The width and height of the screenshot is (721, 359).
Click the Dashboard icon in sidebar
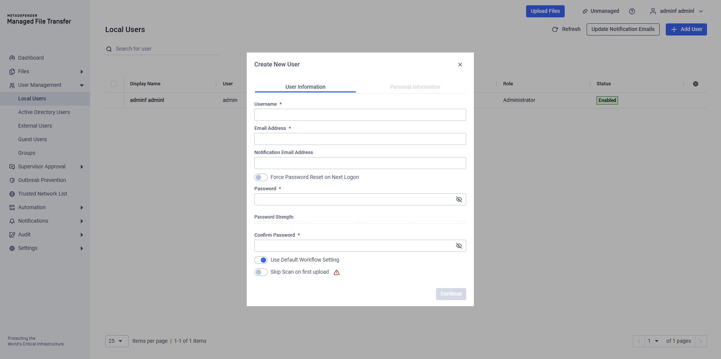12,58
